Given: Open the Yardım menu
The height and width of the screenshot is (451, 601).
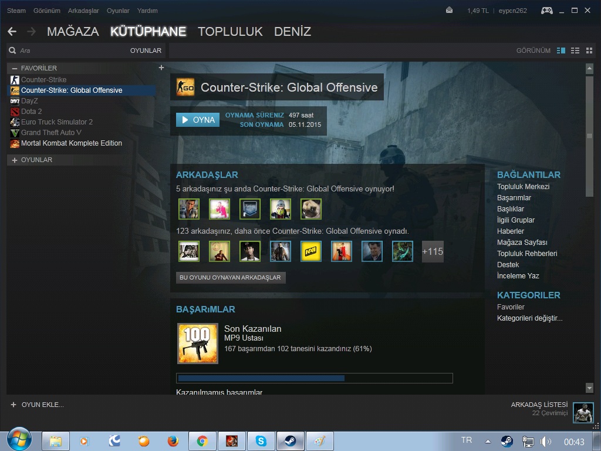Looking at the screenshot, I should tap(147, 11).
